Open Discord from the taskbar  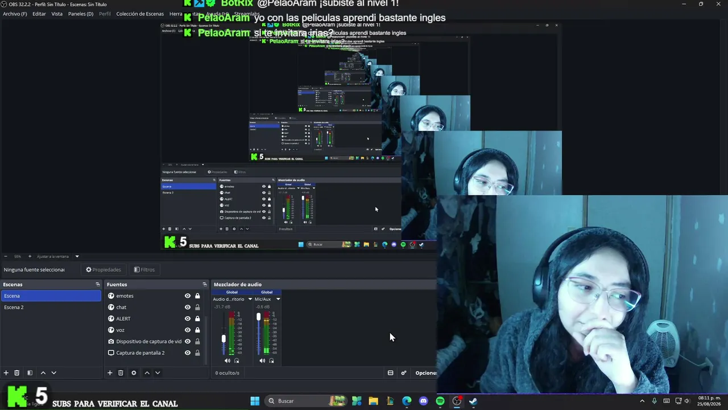pyautogui.click(x=423, y=401)
